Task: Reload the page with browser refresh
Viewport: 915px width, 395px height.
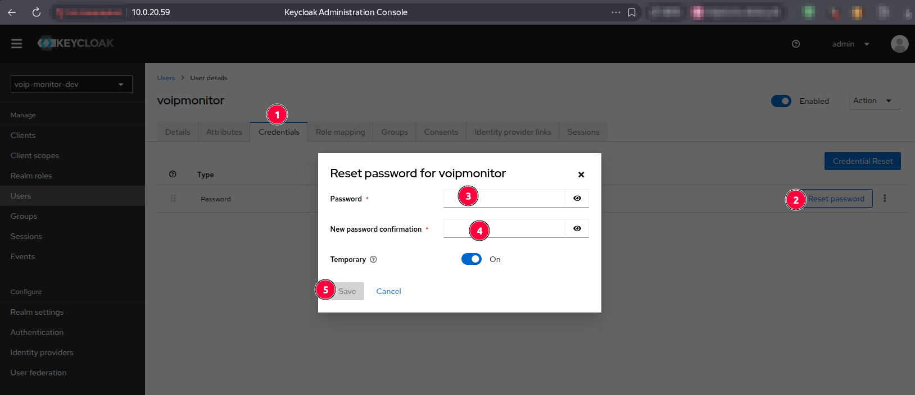Action: (37, 12)
